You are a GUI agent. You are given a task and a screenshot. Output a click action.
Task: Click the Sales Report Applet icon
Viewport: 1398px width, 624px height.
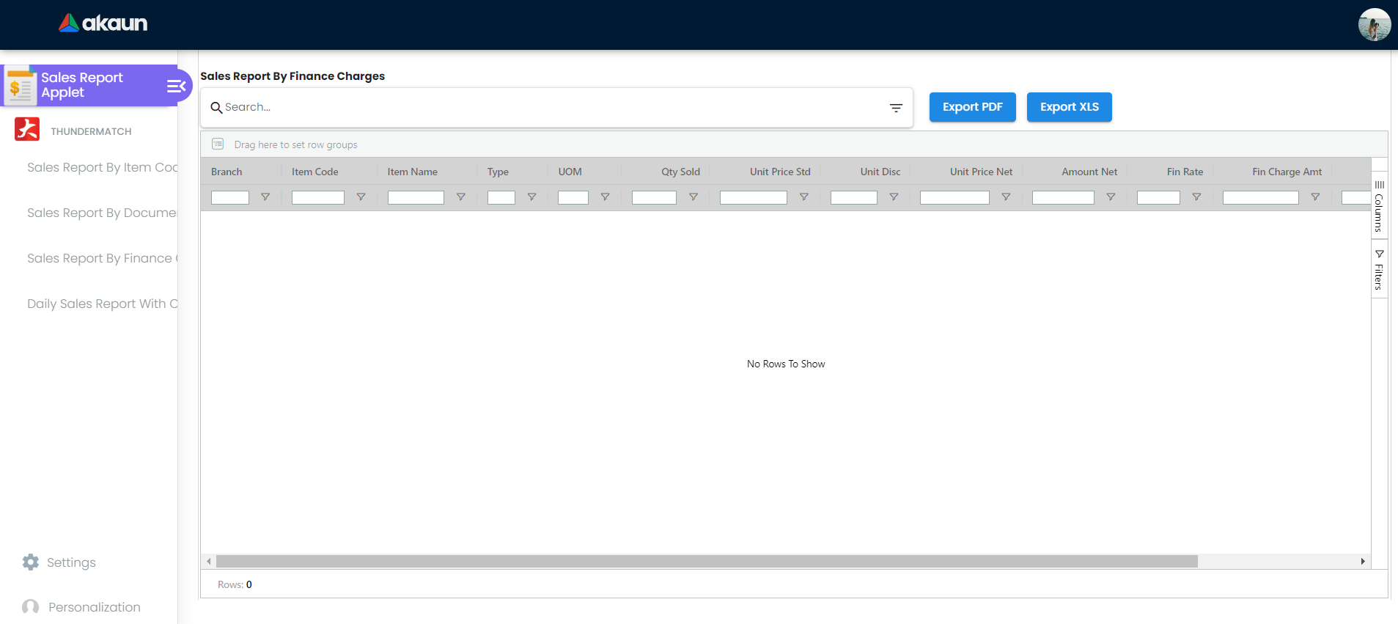21,86
